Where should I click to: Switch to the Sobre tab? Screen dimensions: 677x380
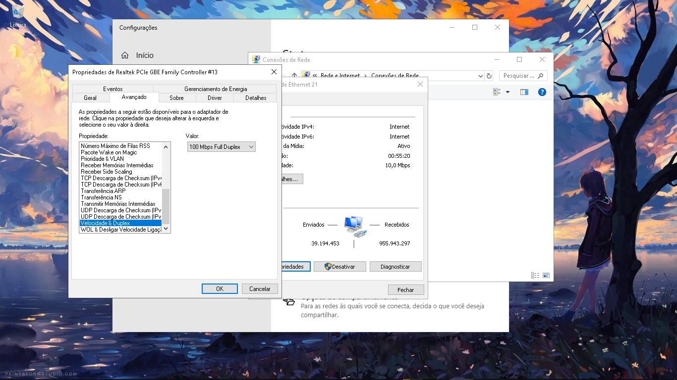(176, 98)
